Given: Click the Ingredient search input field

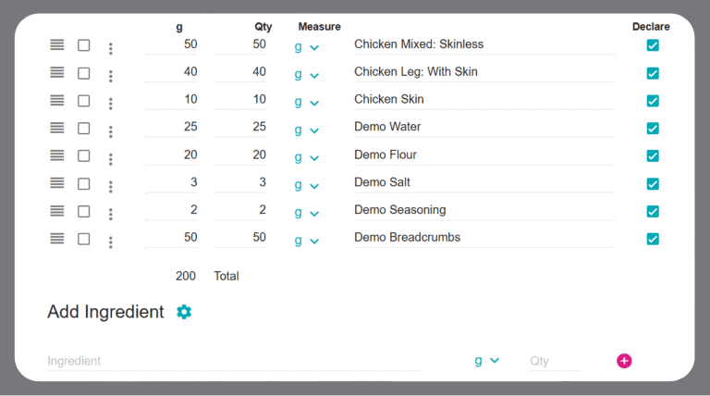Looking at the screenshot, I should 231,361.
